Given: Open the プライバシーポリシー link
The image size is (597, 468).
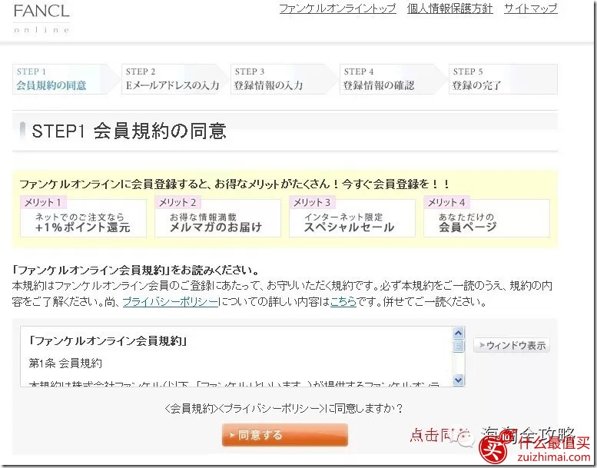Looking at the screenshot, I should [x=171, y=302].
